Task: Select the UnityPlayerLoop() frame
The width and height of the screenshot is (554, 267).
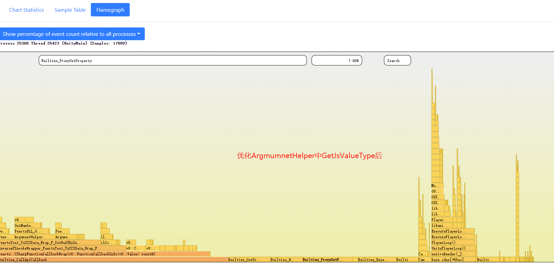Action: click(453, 248)
